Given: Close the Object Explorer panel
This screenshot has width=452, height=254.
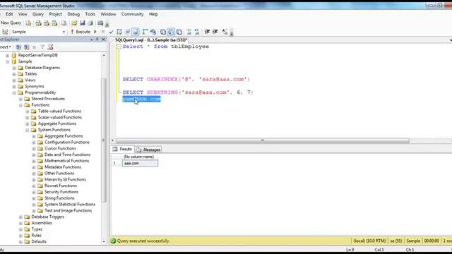Looking at the screenshot, I should click(104, 40).
